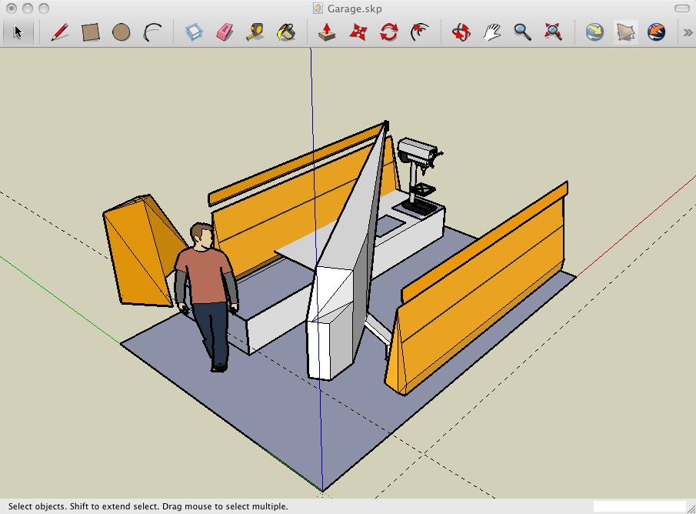
Task: Choose the Paint Bucket tool
Action: coord(286,32)
